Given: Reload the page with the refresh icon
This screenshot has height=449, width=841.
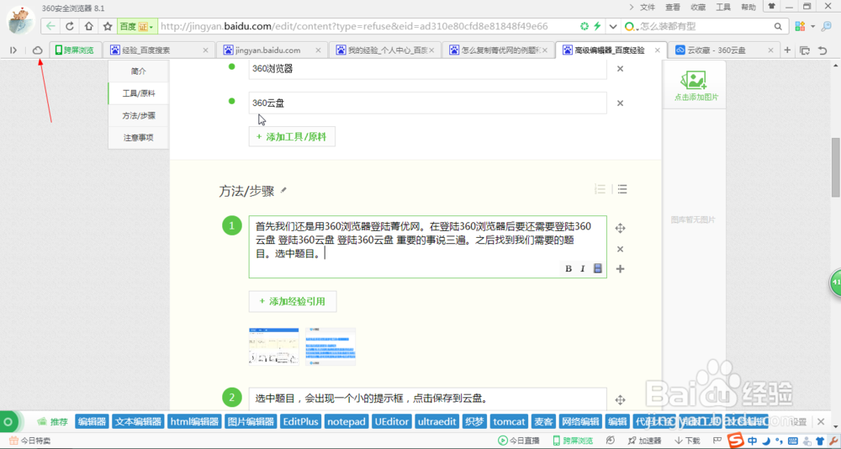Looking at the screenshot, I should point(70,26).
